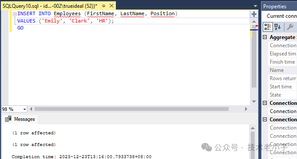Collapse the INSERT INTO code block
Screen dimensions: 297x159
[x=14, y=14]
